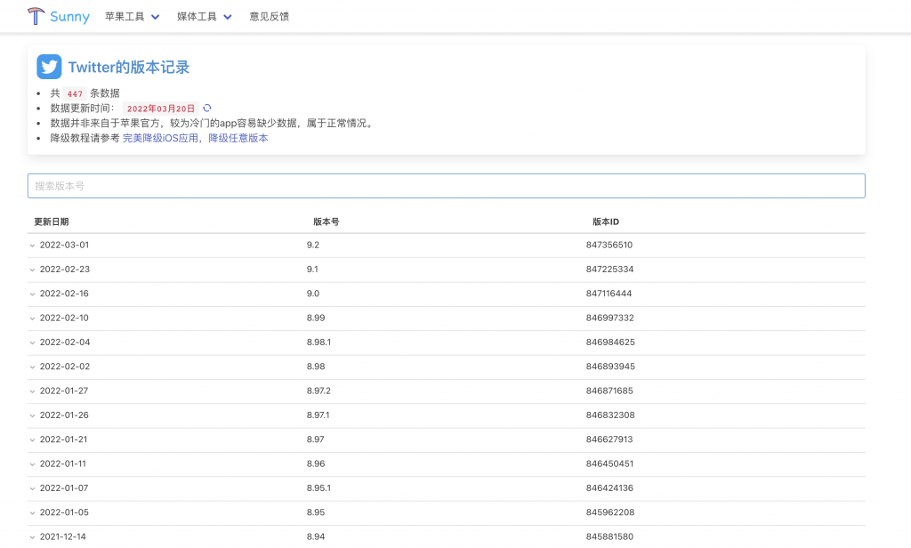The image size is (911, 548).
Task: Select version number 8.97.1 cell
Action: [x=318, y=415]
